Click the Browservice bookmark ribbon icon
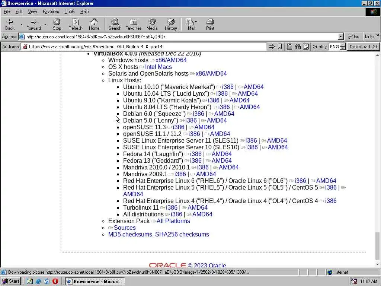This screenshot has height=286, width=381. 280,47
